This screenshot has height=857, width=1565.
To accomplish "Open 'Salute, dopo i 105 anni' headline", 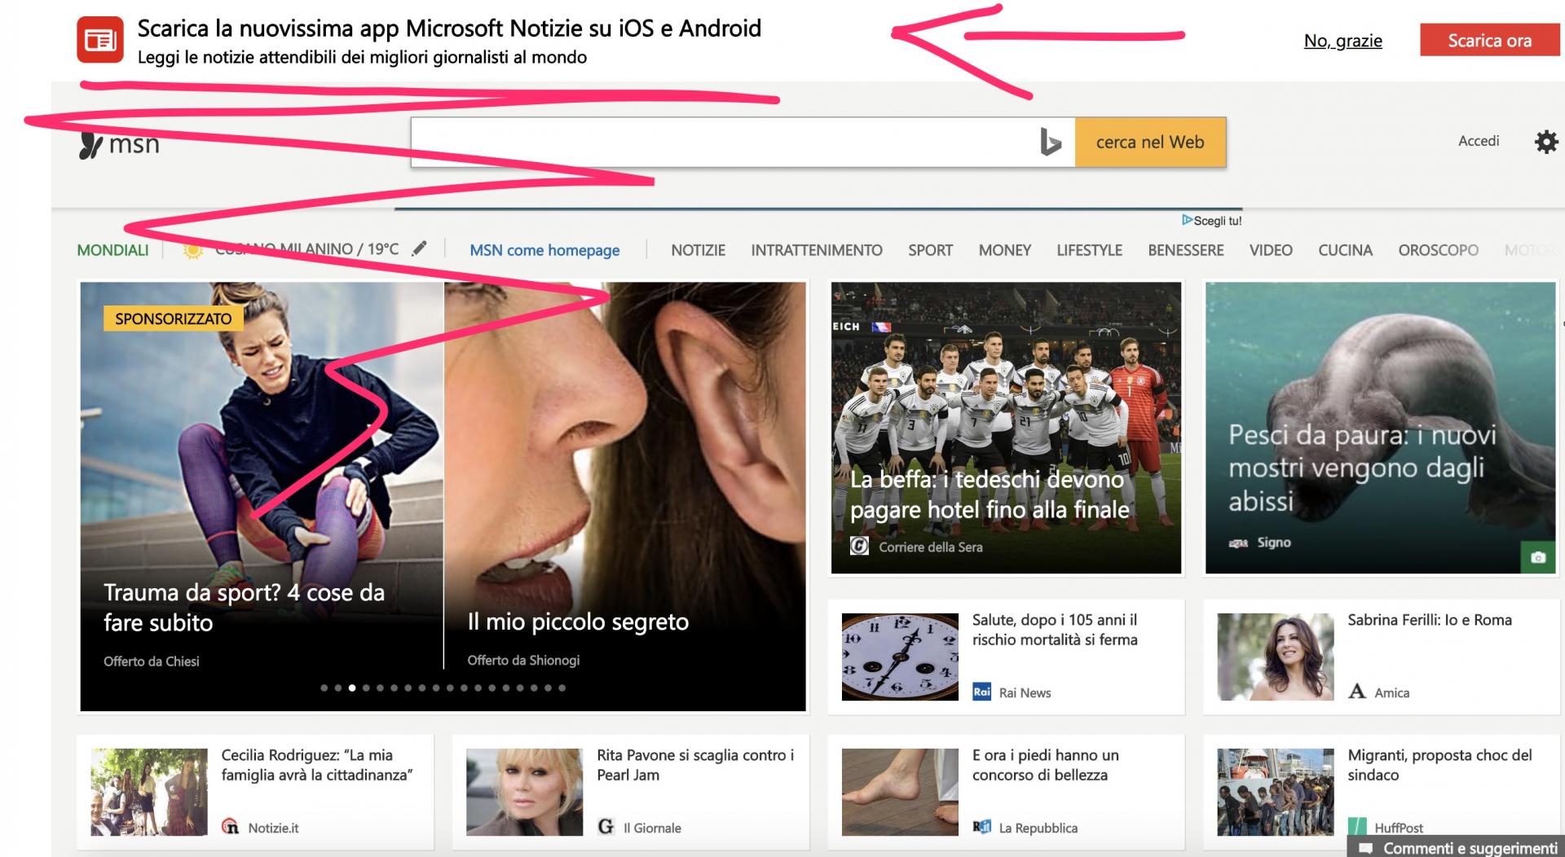I will pyautogui.click(x=1055, y=630).
